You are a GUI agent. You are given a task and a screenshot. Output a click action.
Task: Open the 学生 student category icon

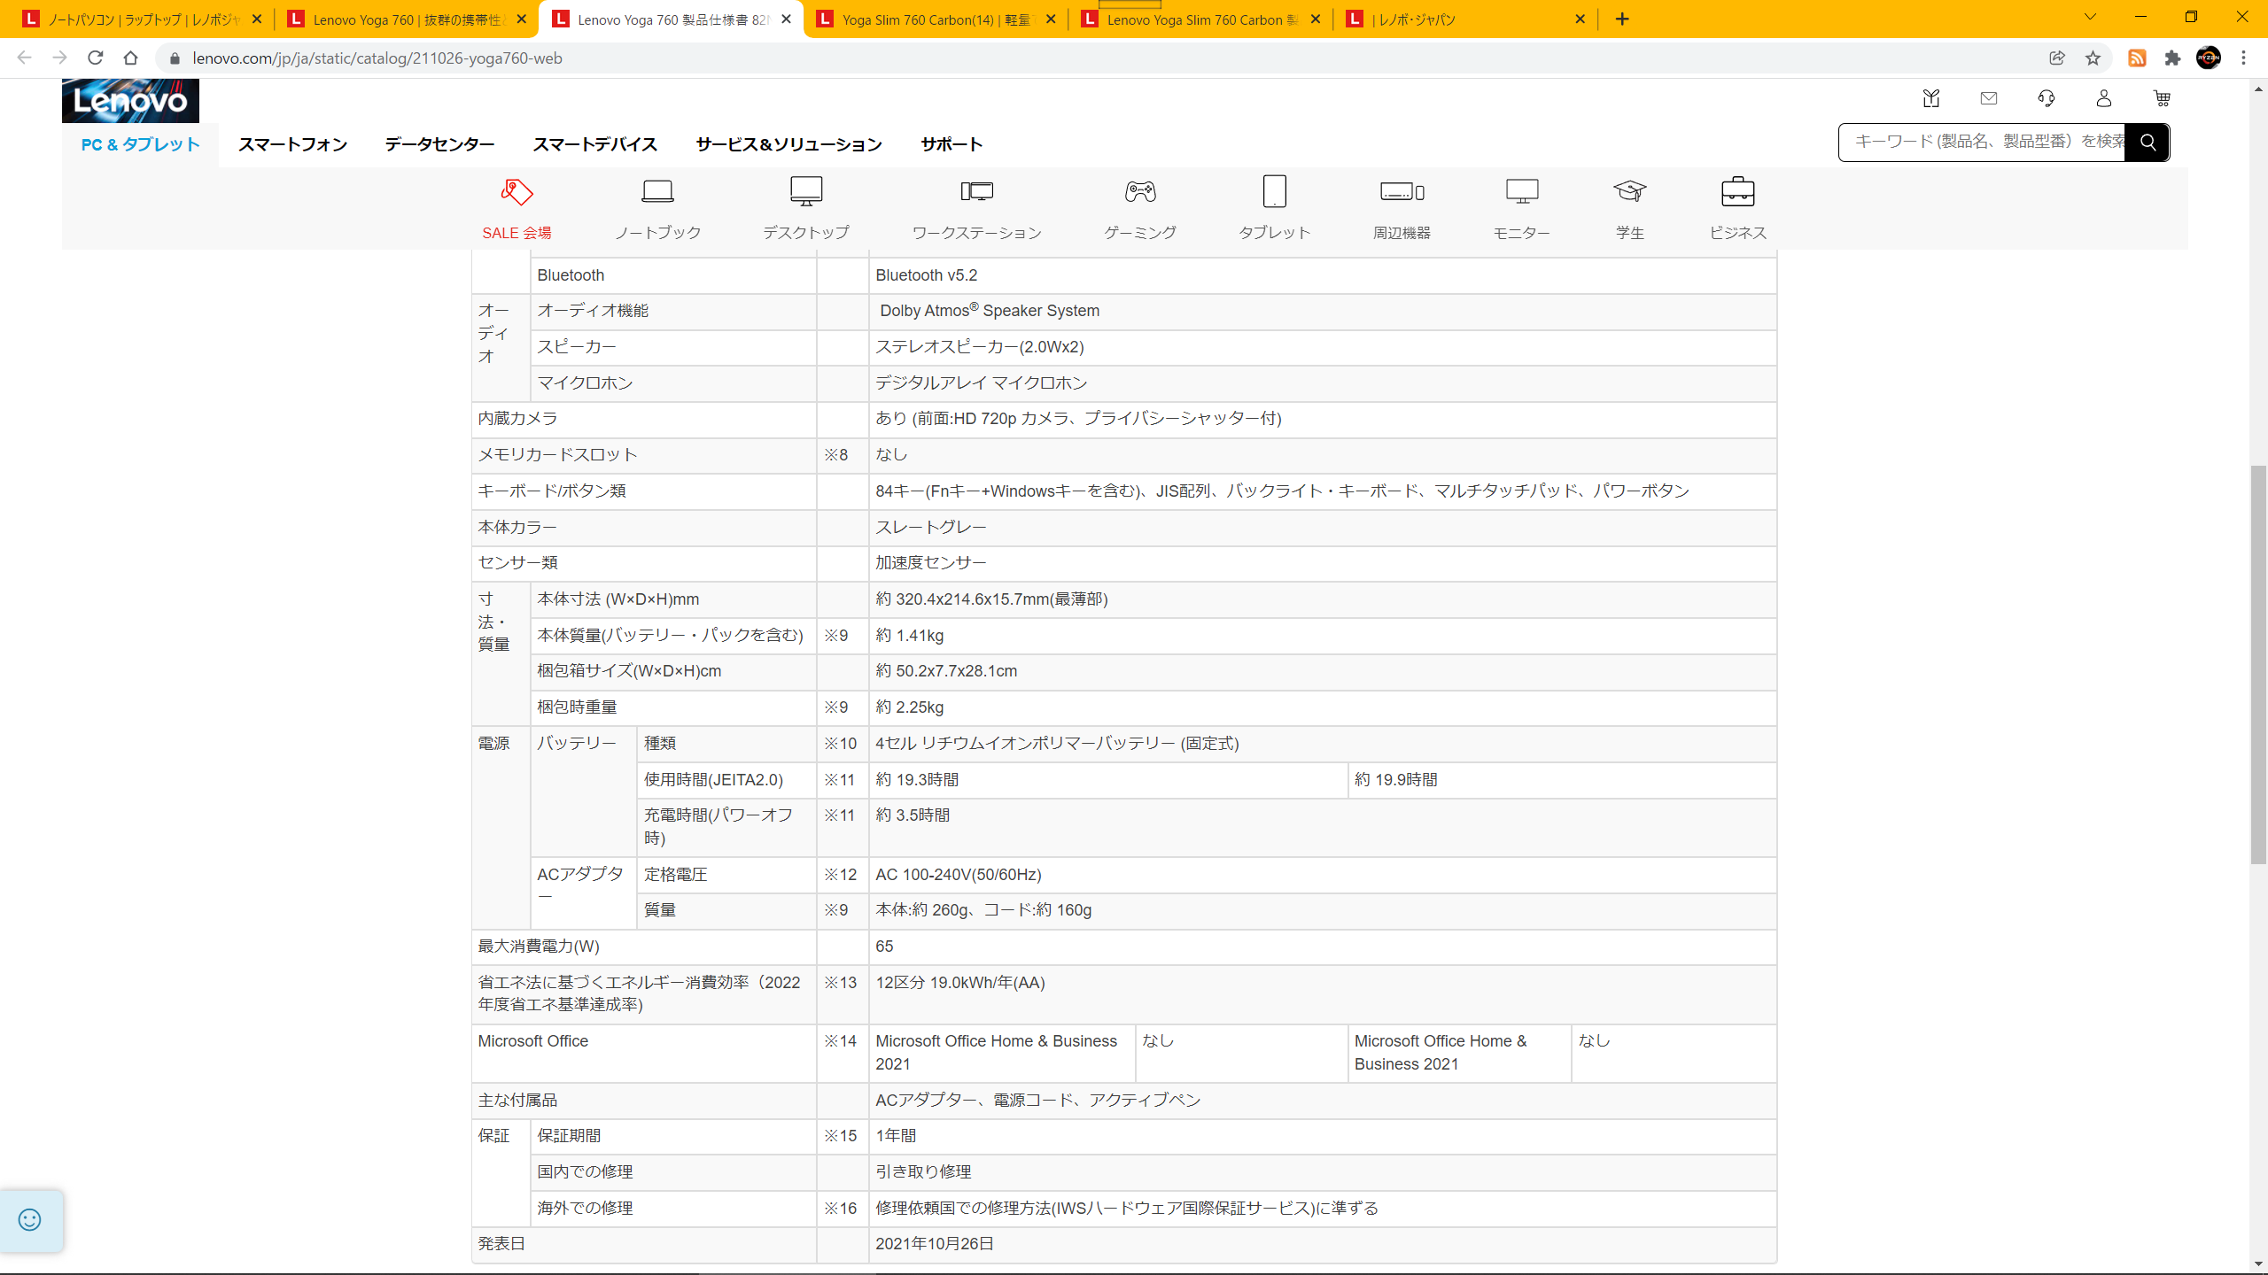coord(1630,191)
